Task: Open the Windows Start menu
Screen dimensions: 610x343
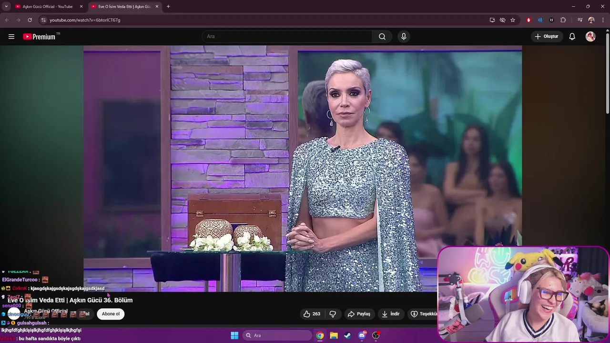Action: [234, 335]
